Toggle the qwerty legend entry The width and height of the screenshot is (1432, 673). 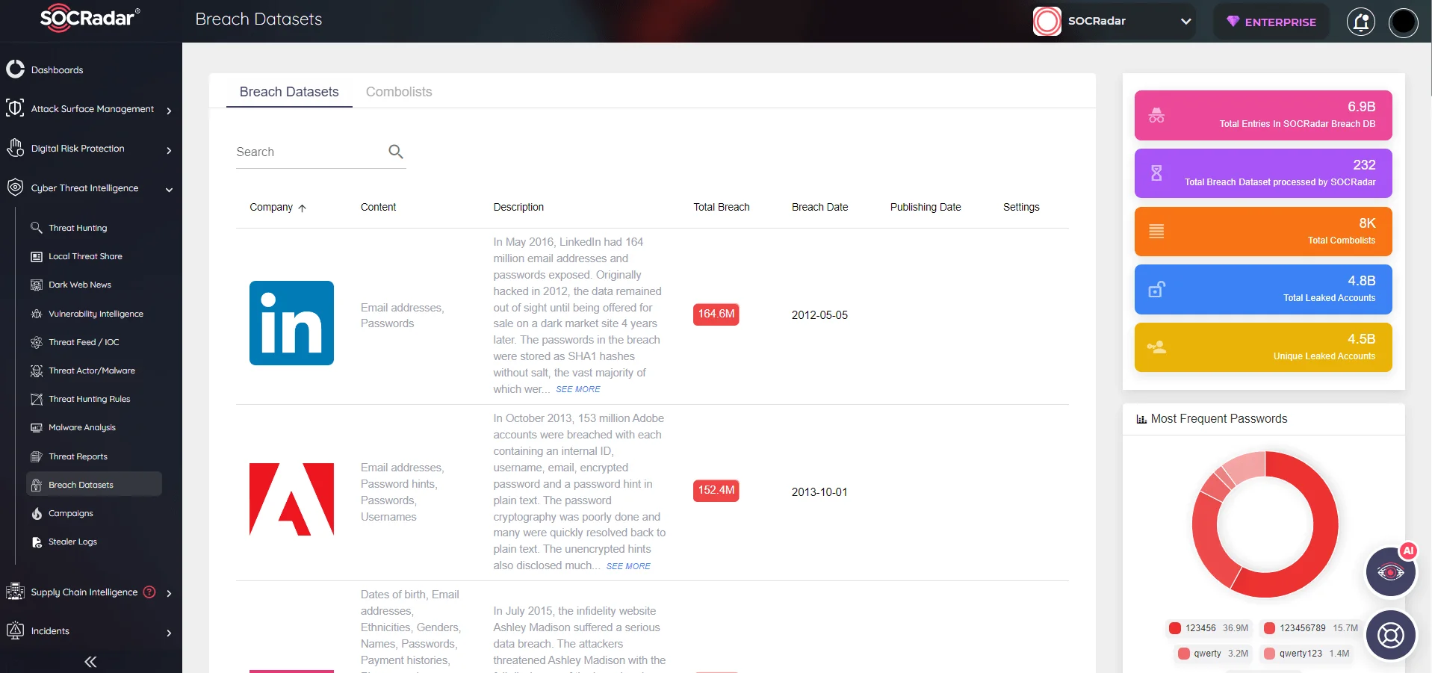1213,654
